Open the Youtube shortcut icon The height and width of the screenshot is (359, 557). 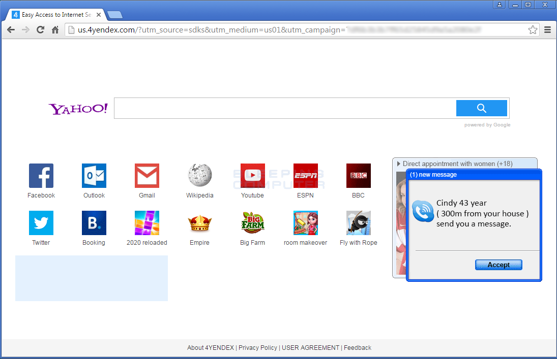[x=253, y=176]
